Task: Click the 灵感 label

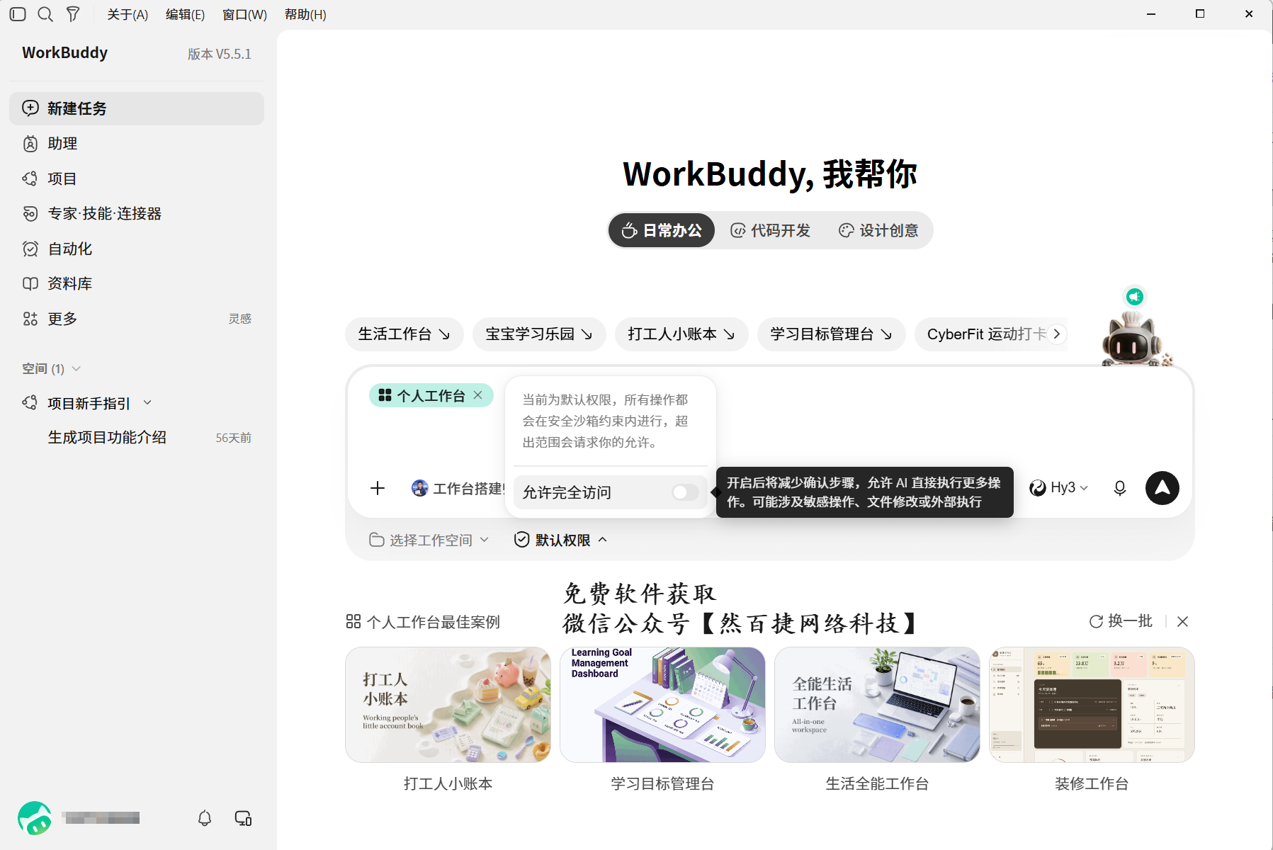Action: tap(239, 319)
